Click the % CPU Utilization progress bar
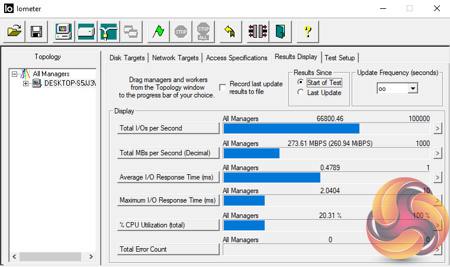 click(x=327, y=226)
